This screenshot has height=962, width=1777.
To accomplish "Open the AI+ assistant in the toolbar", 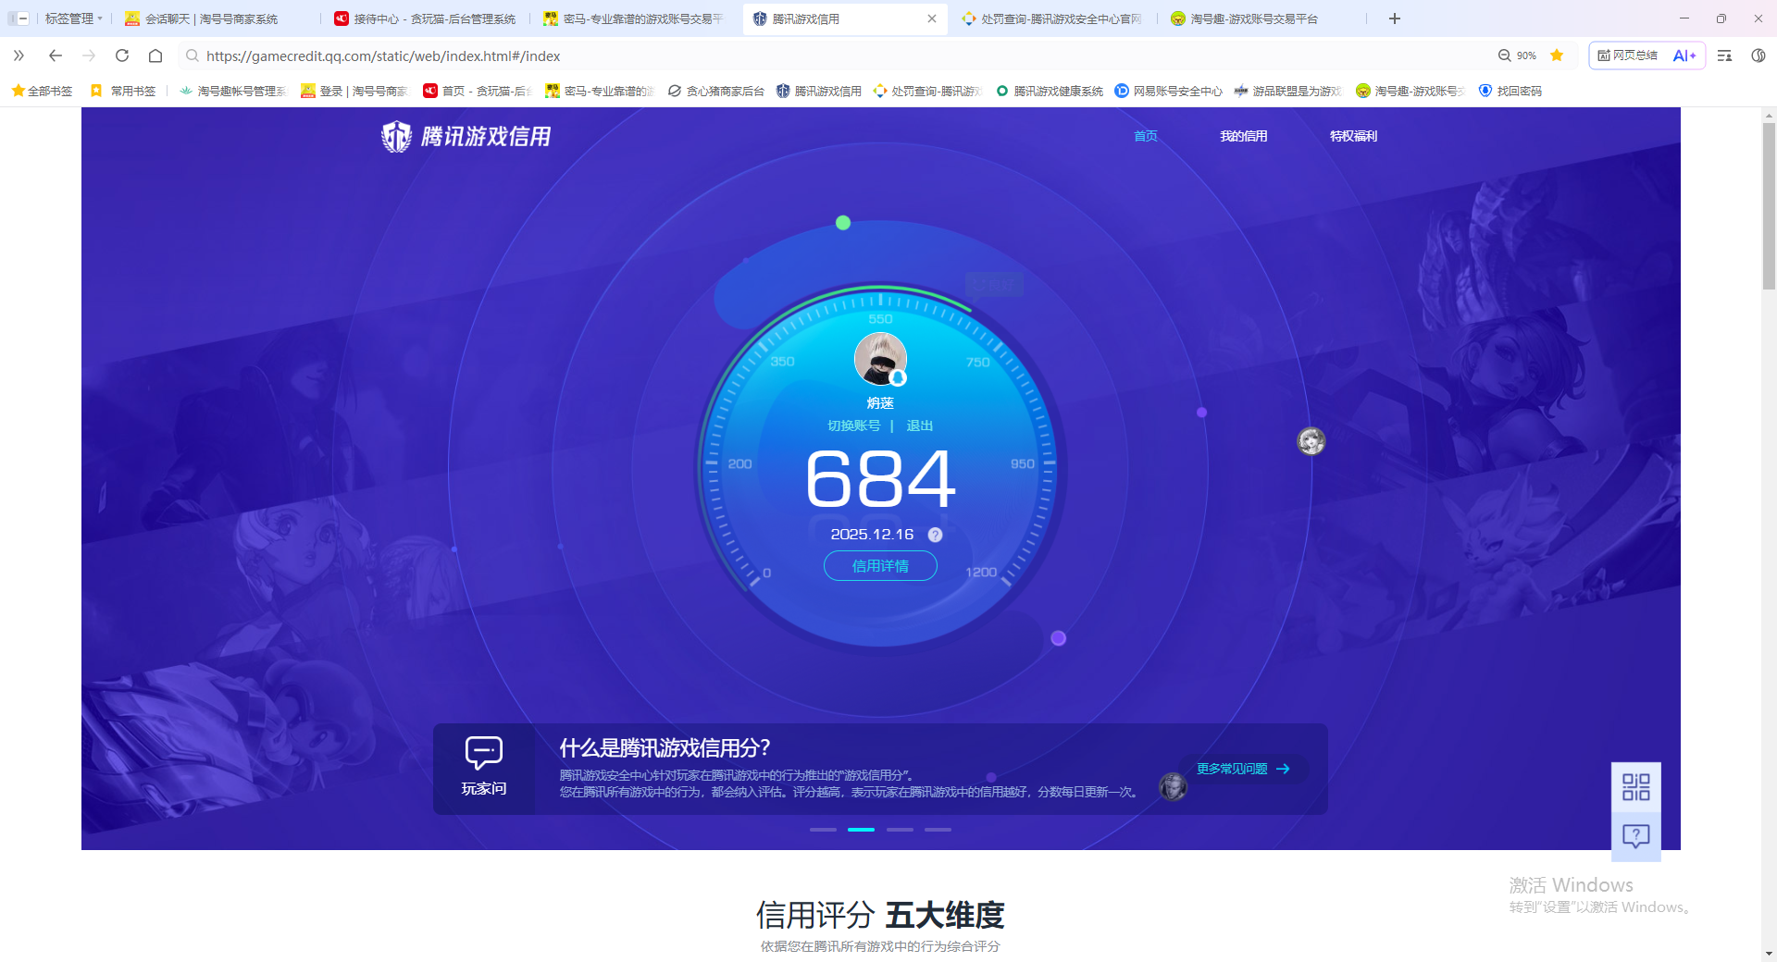I will click(1684, 55).
